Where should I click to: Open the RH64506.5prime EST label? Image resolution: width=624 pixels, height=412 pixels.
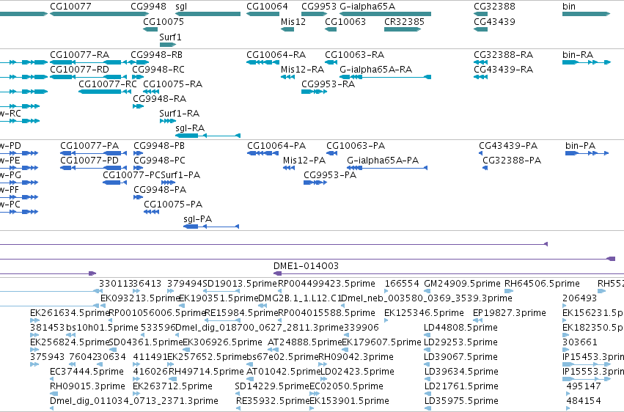click(x=542, y=284)
